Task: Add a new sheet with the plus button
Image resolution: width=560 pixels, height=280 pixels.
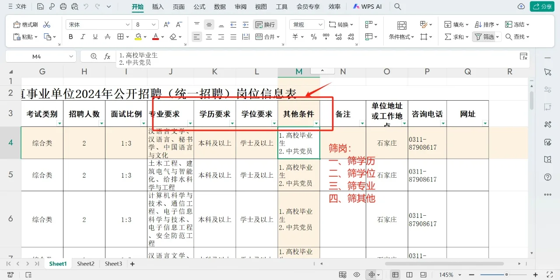Action: pyautogui.click(x=132, y=263)
